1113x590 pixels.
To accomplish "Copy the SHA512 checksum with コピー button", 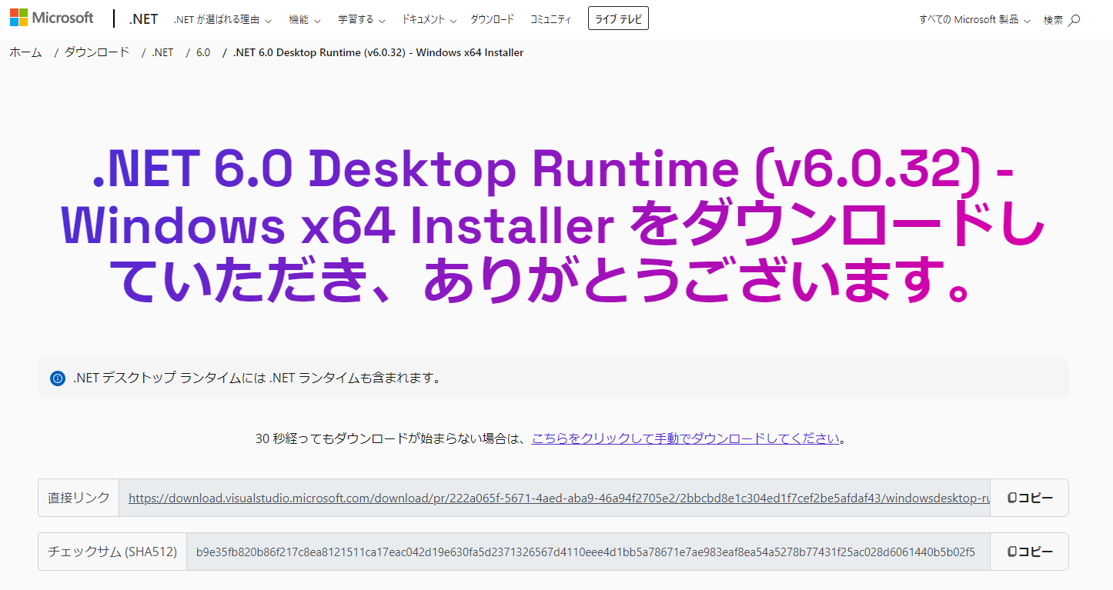I will pyautogui.click(x=1029, y=552).
